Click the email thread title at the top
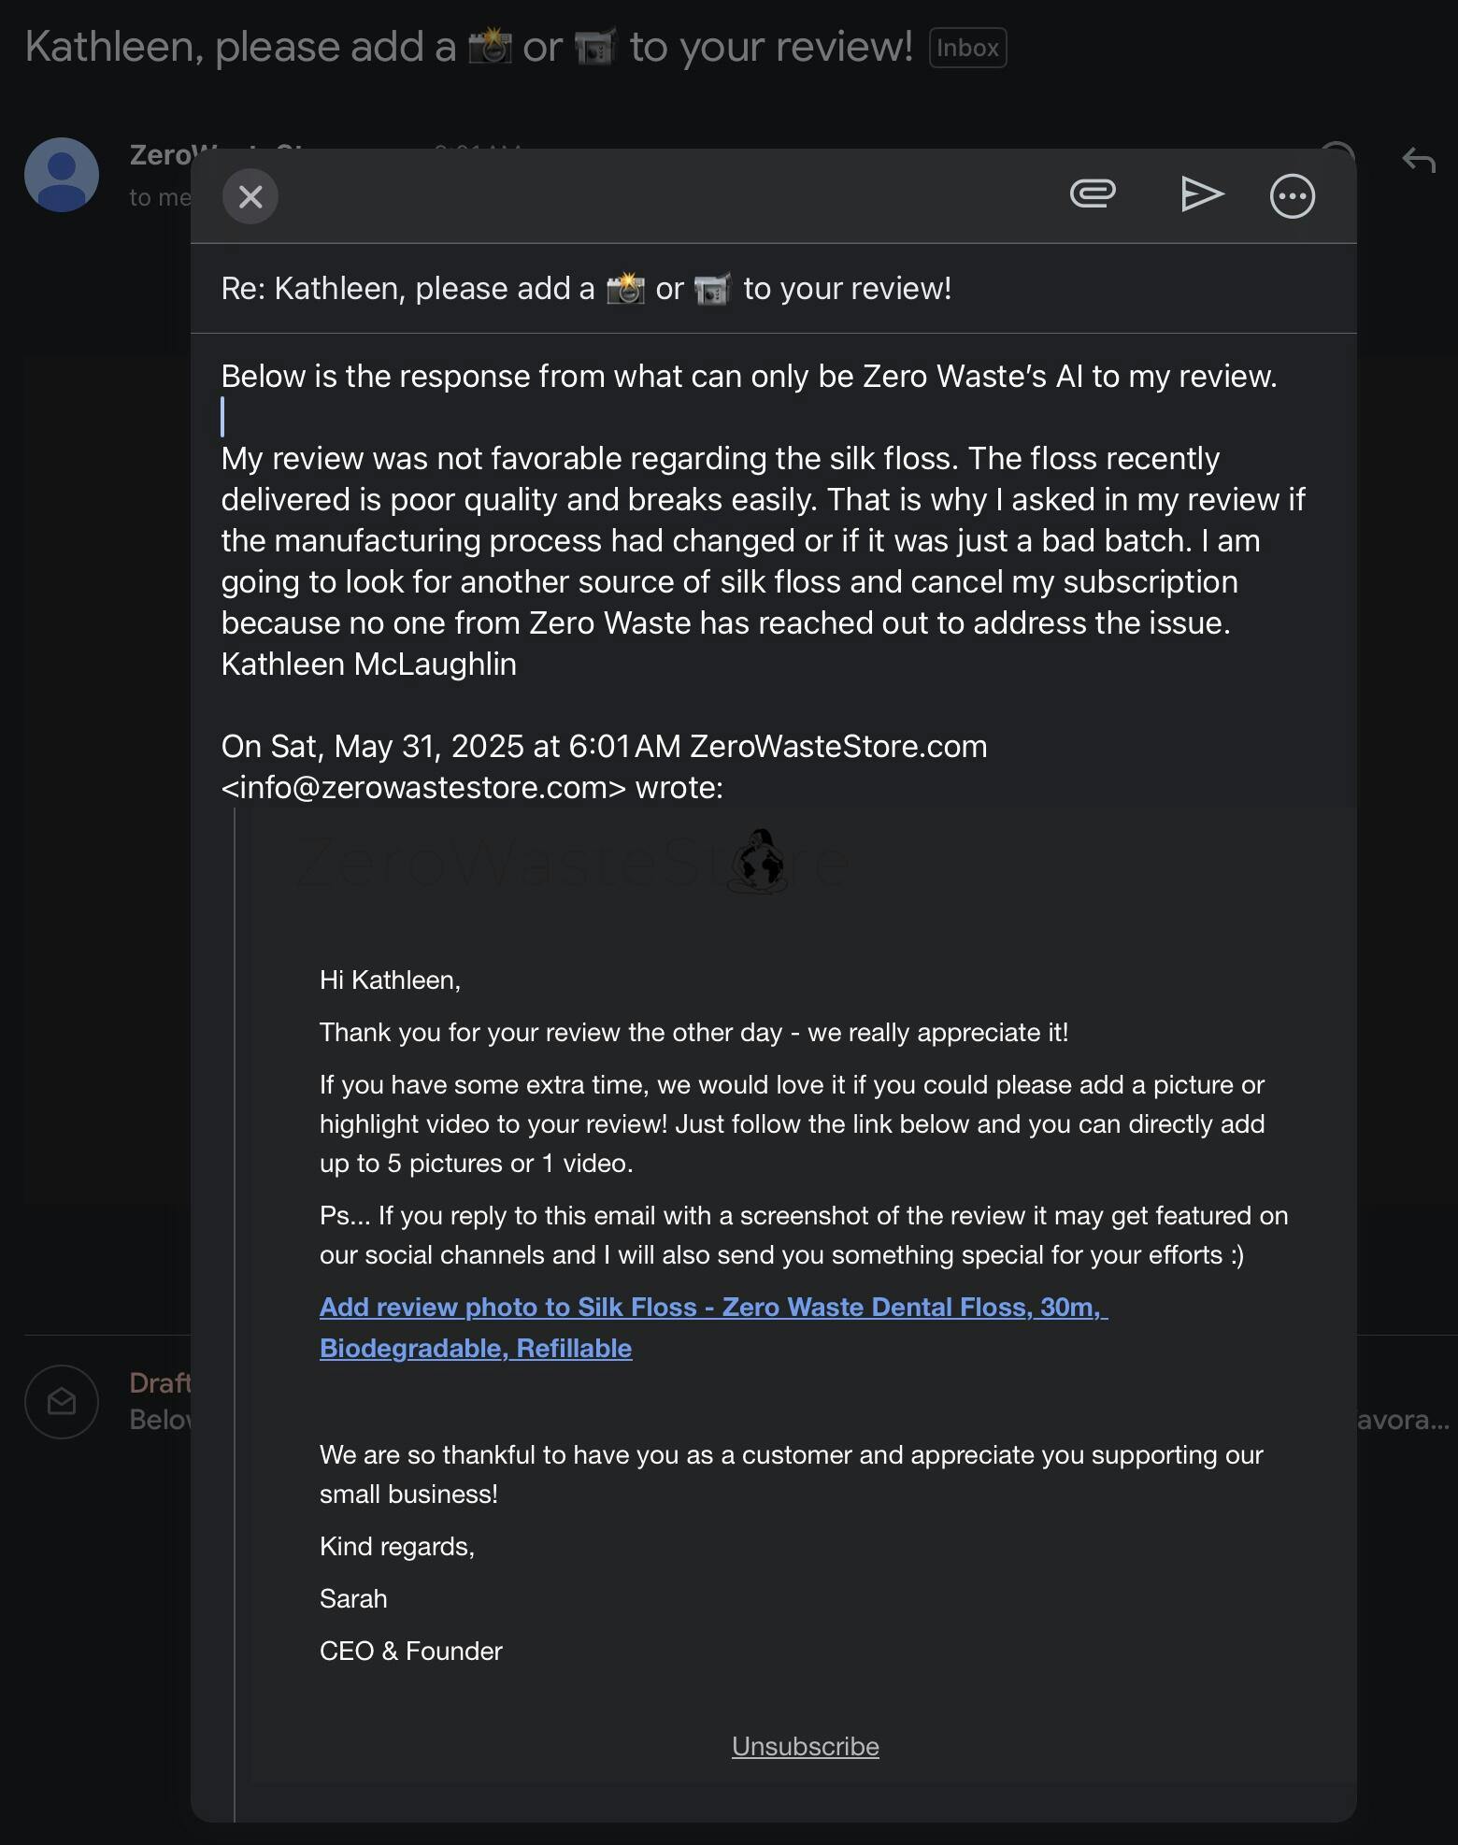Viewport: 1458px width, 1845px height. [467, 47]
